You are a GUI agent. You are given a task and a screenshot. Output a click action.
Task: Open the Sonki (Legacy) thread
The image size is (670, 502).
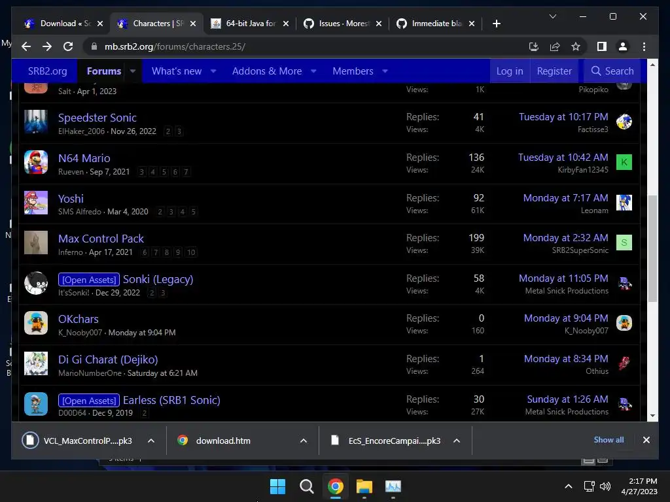point(158,279)
